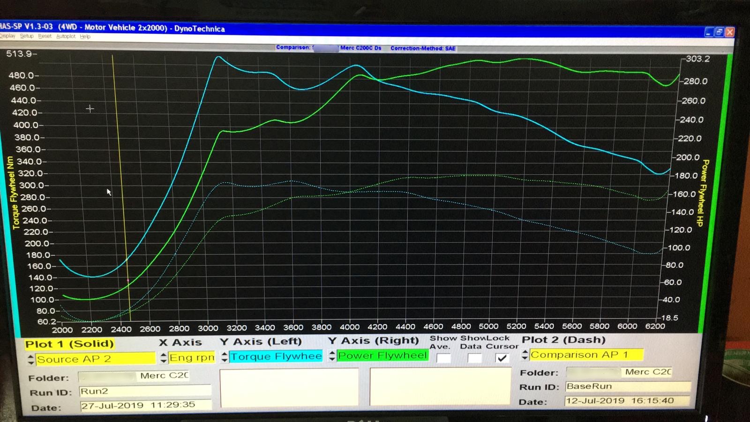Restore down the DynoTechnica window
Viewport: 750px width, 422px height.
click(x=719, y=32)
